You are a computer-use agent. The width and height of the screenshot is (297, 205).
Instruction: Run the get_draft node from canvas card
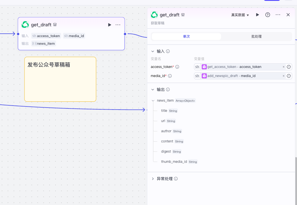(x=110, y=25)
